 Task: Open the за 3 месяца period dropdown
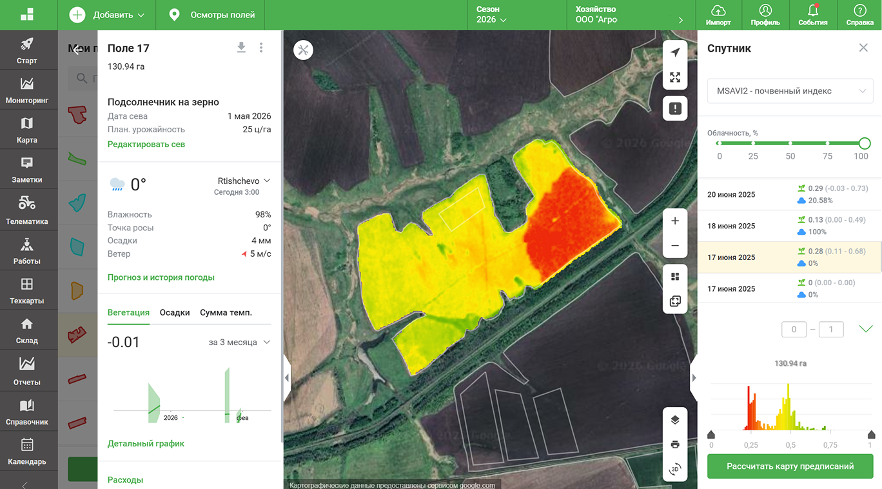[239, 343]
